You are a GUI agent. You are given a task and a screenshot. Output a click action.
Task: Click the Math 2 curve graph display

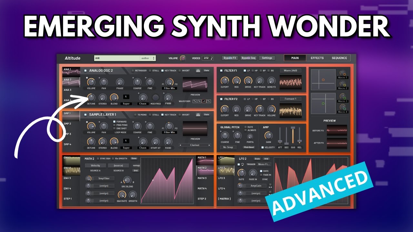point(168,180)
